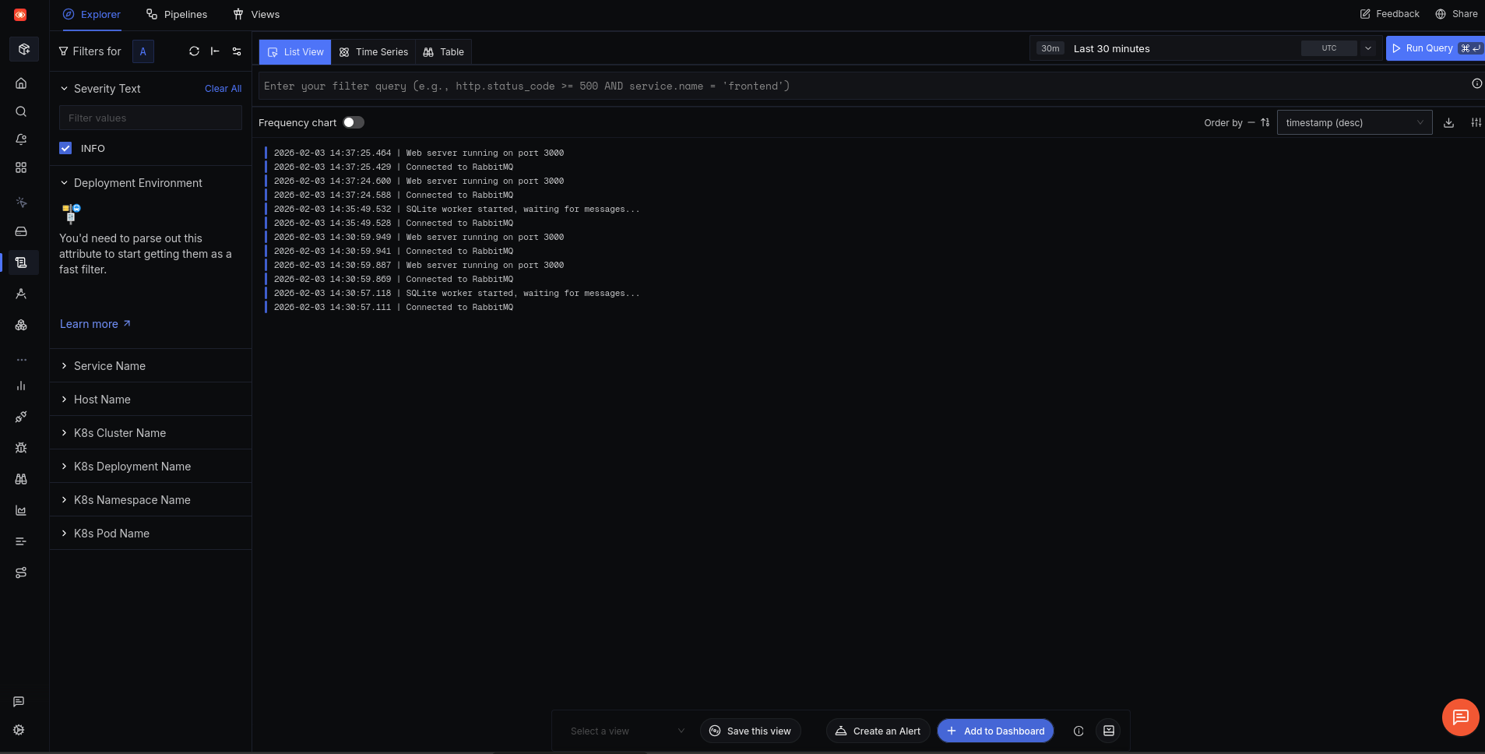Click the download logs icon near Order by
The width and height of the screenshot is (1485, 754).
[1448, 122]
